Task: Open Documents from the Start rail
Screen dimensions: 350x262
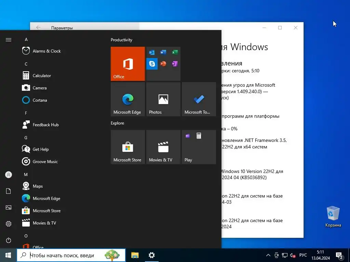Action: [x=9, y=191]
